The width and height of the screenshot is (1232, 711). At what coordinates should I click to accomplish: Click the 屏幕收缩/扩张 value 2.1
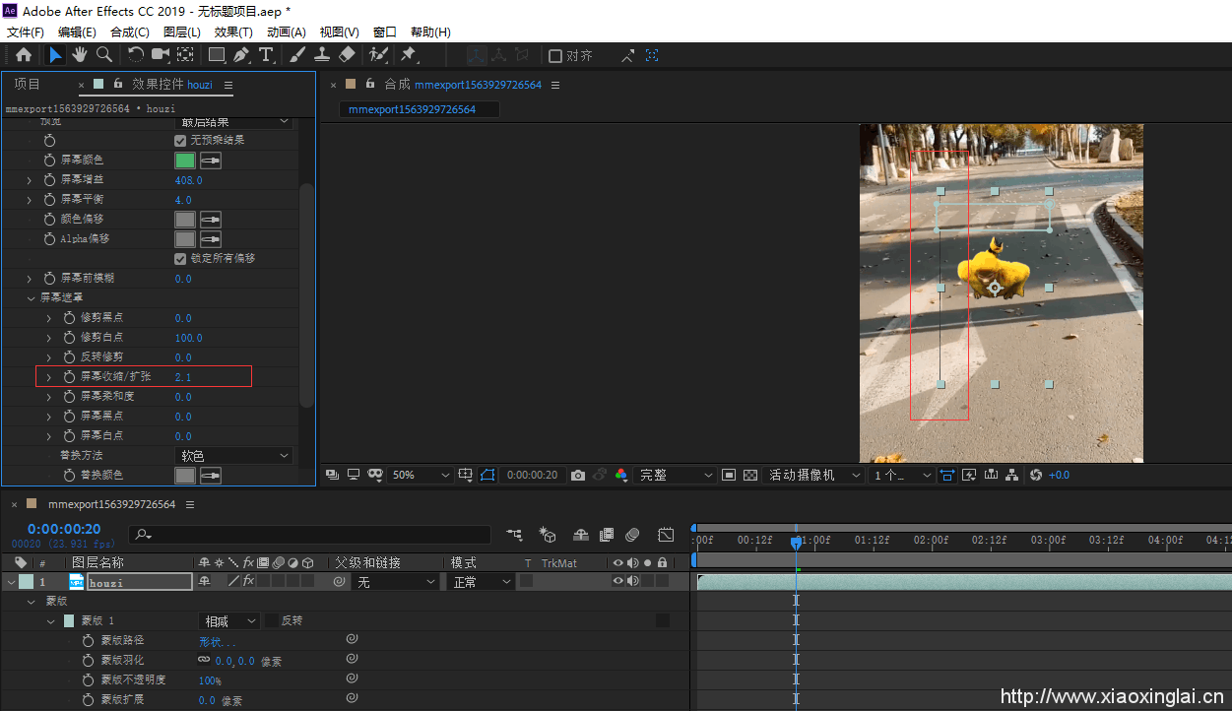coord(183,377)
